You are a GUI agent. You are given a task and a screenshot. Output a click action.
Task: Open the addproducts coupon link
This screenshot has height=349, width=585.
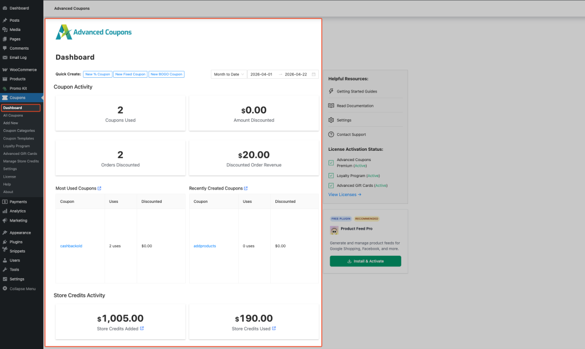[x=205, y=246]
